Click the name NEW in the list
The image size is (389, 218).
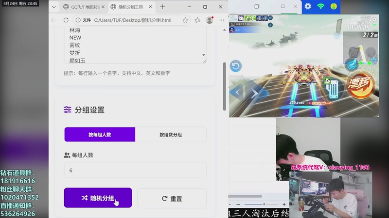(75, 38)
